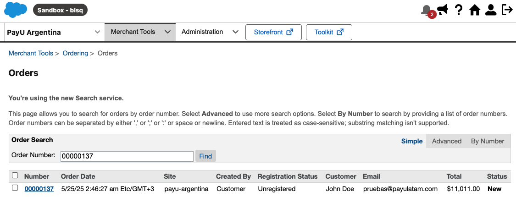Click the announcements megaphone icon
Image resolution: width=516 pixels, height=197 pixels.
pos(443,10)
